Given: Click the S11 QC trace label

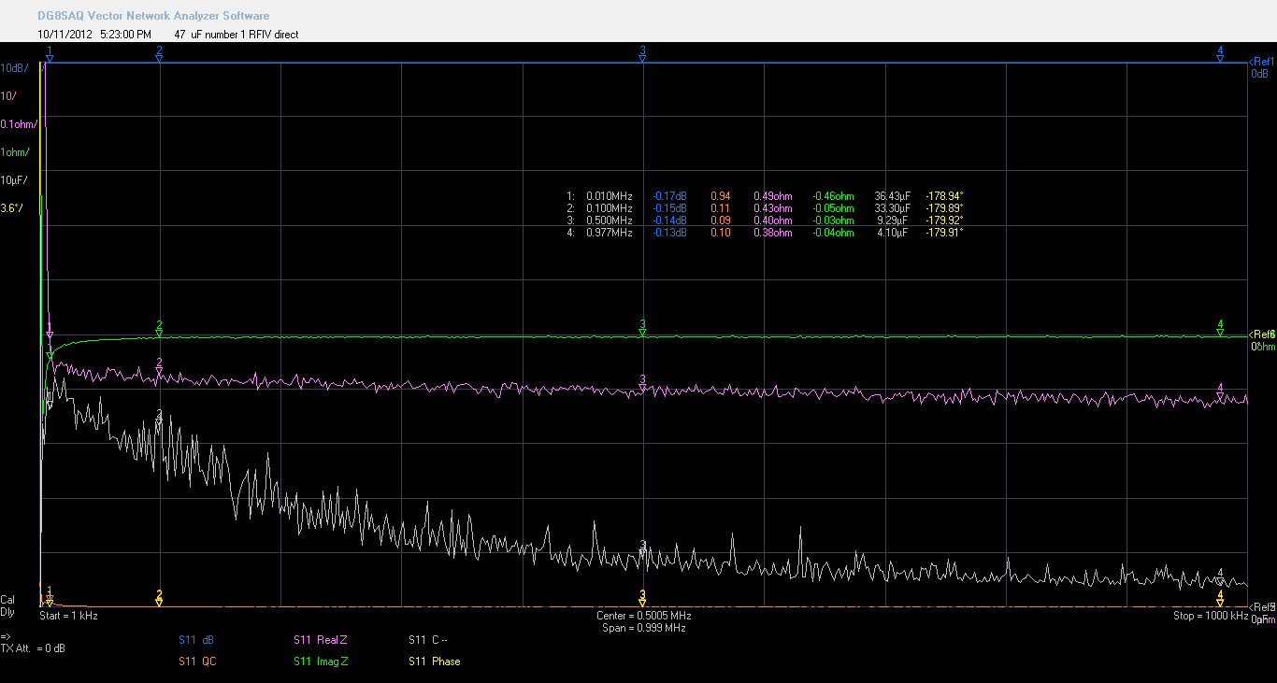Looking at the screenshot, I should 196,662.
